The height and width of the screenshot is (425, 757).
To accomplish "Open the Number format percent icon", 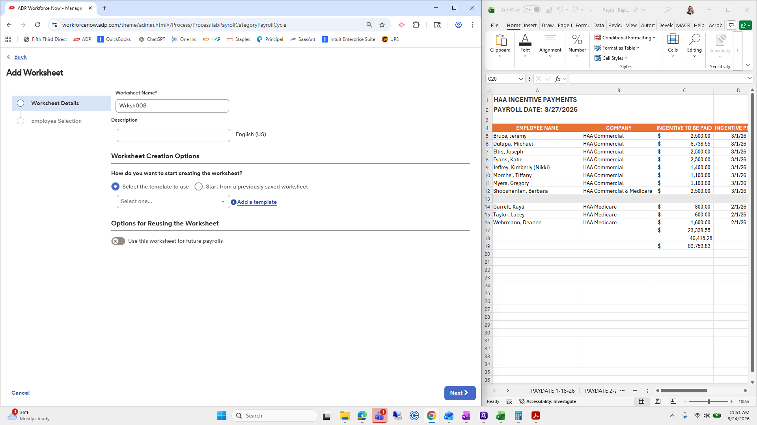I will click(x=577, y=40).
